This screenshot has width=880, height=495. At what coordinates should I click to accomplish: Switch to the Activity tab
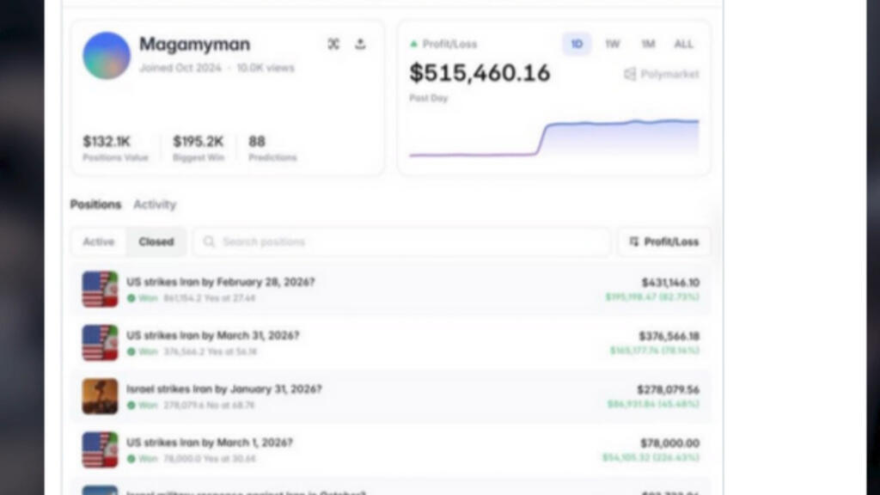click(x=155, y=205)
